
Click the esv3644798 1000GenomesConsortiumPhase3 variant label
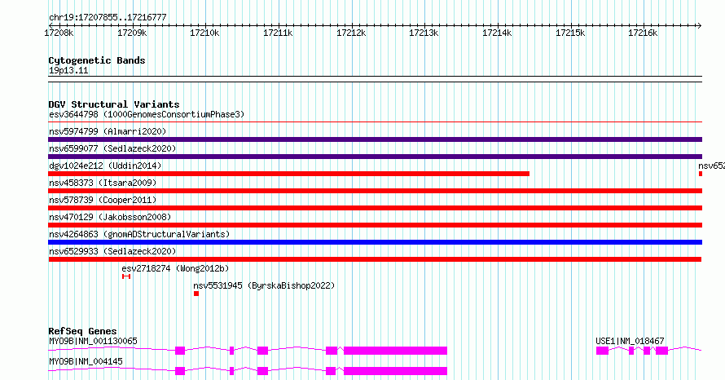[147, 114]
